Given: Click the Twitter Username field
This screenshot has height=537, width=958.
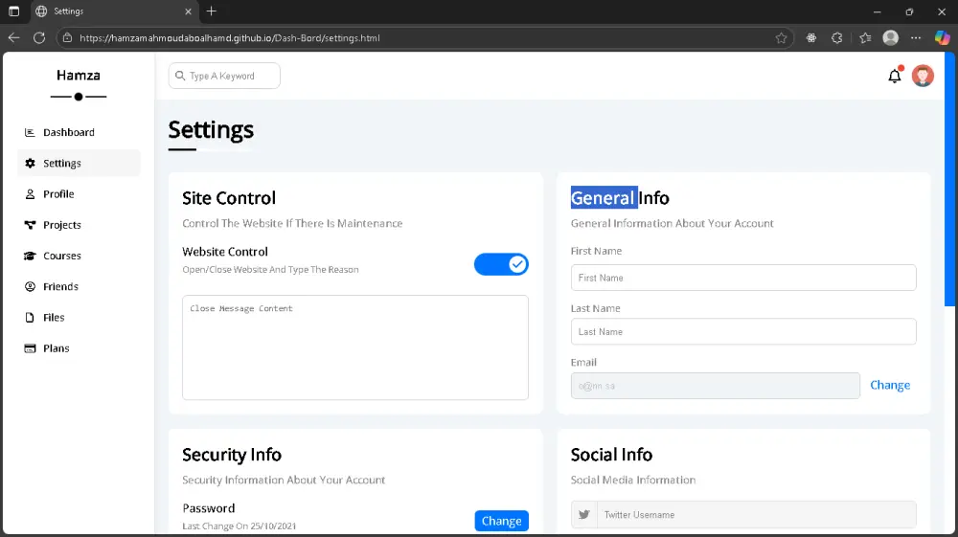Looking at the screenshot, I should click(757, 514).
